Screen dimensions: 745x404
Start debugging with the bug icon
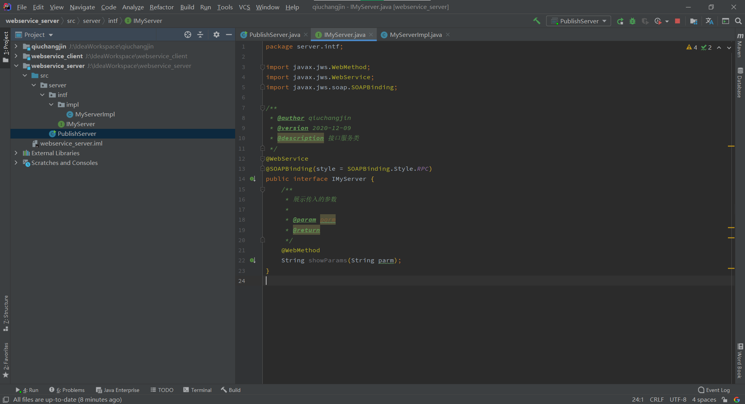pyautogui.click(x=632, y=21)
